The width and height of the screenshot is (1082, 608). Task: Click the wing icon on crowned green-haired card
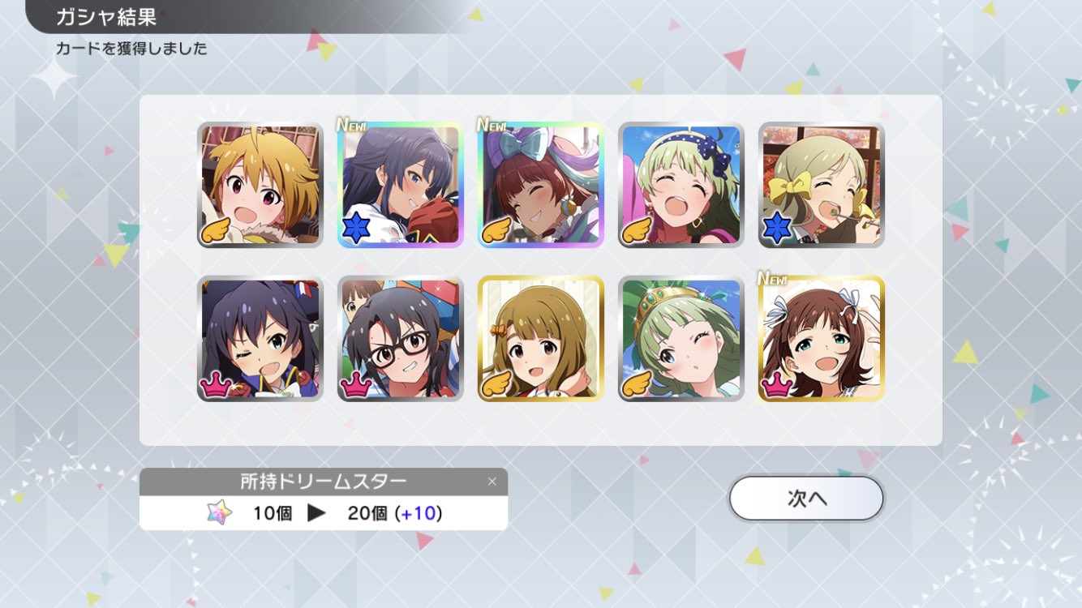(x=637, y=384)
